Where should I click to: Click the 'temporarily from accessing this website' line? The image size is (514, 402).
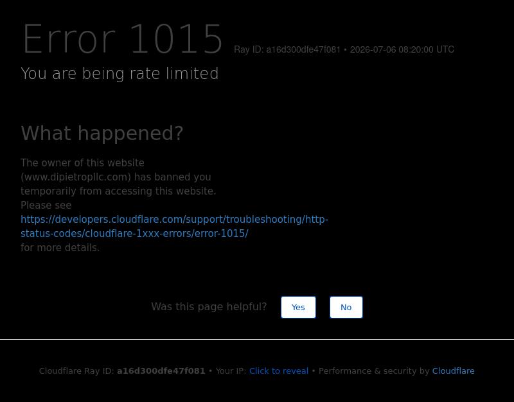point(118,191)
